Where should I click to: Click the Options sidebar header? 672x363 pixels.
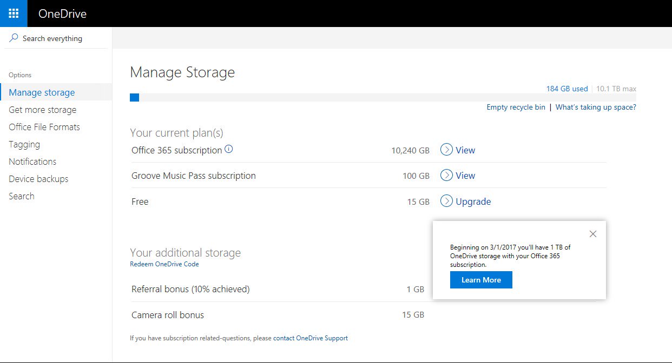point(20,75)
